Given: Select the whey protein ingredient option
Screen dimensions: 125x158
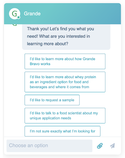Looking at the screenshot, I should click(x=65, y=82).
